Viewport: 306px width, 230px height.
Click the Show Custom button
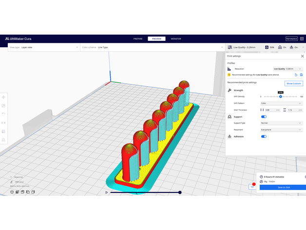click(x=293, y=84)
